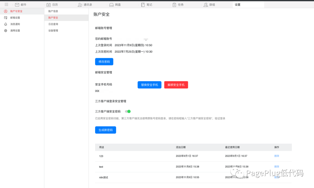Click the general settings gear icon
314x188 pixels.
(x=6, y=31)
